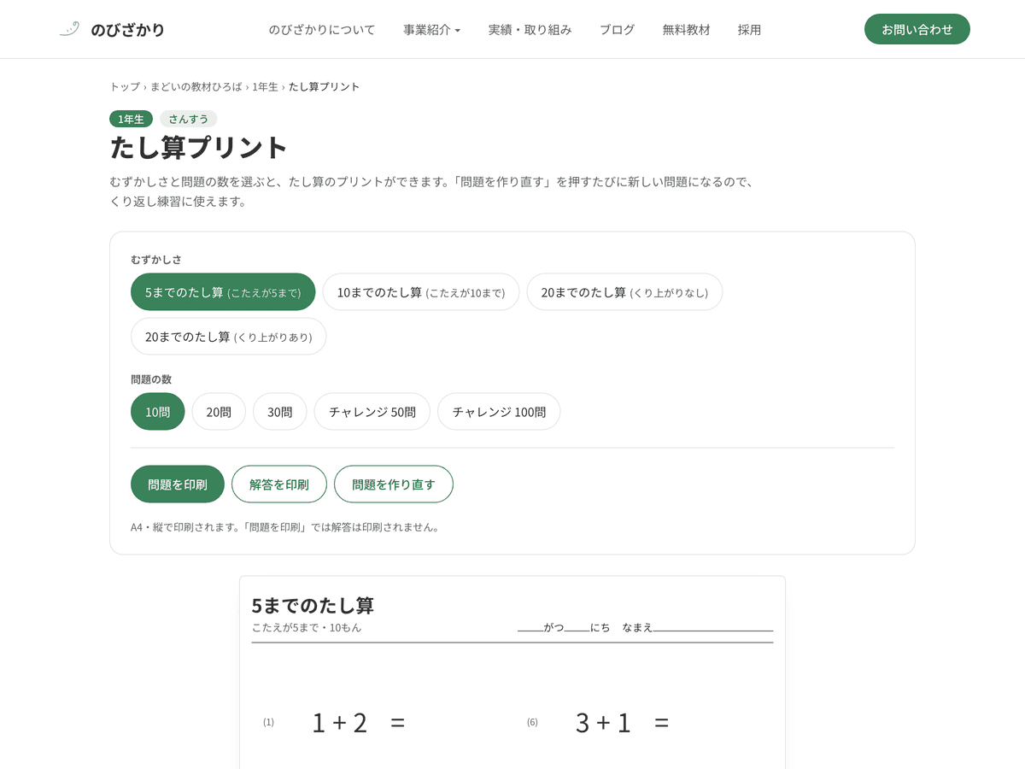
Task: Click こたえが5まで・10もん subtitle
Action: coord(307,627)
